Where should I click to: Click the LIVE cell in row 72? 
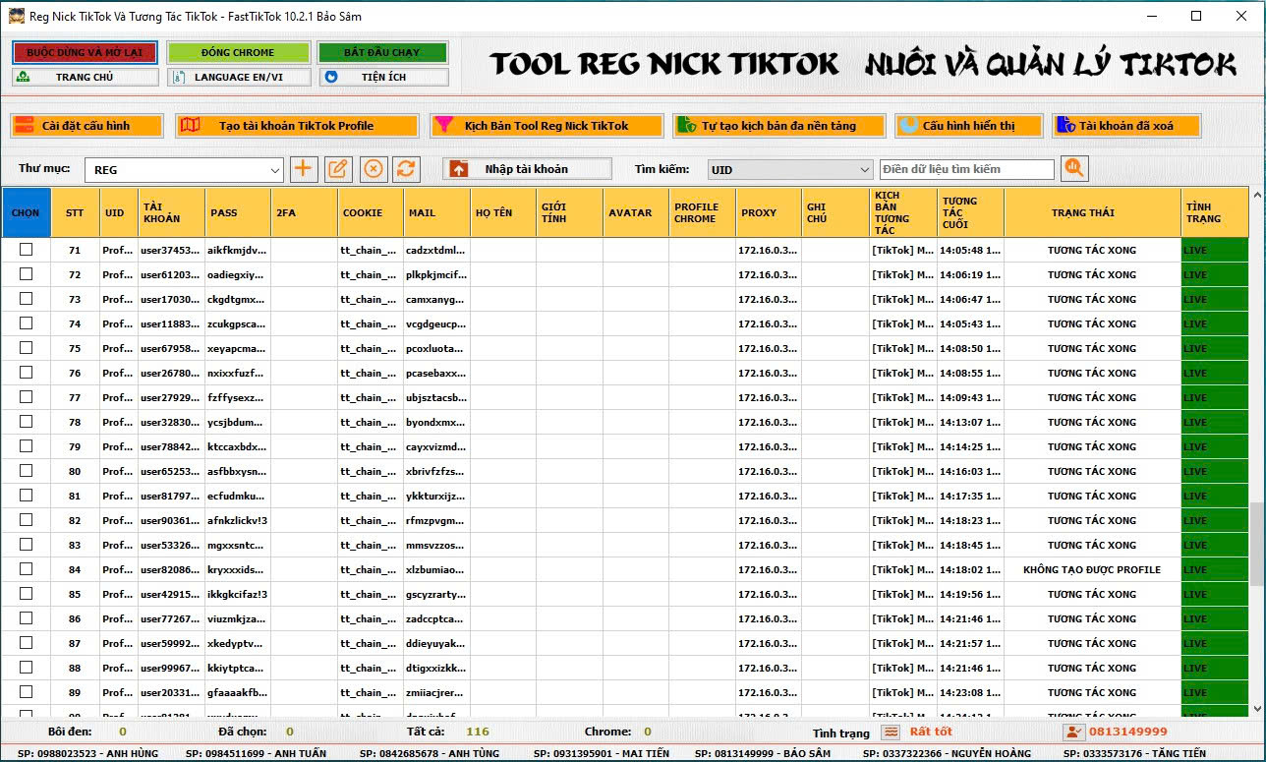1215,274
